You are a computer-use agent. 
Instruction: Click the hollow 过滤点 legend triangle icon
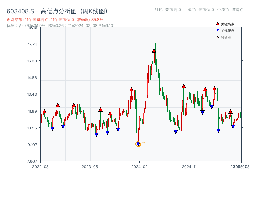218,37
